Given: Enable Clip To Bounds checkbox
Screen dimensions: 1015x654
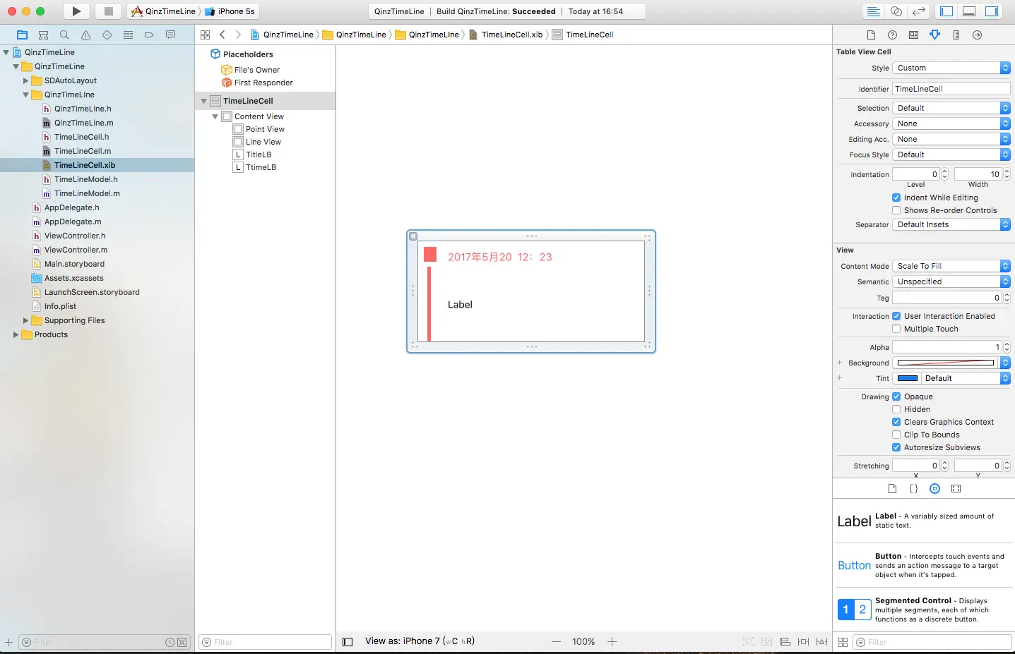Looking at the screenshot, I should tap(896, 435).
